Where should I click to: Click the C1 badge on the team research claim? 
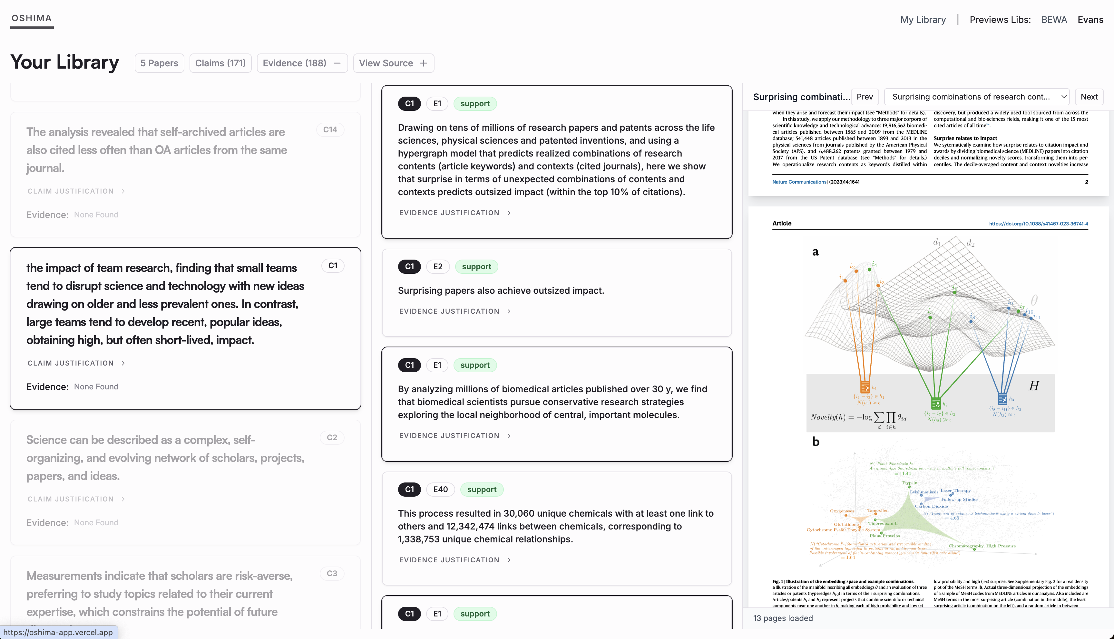click(333, 265)
